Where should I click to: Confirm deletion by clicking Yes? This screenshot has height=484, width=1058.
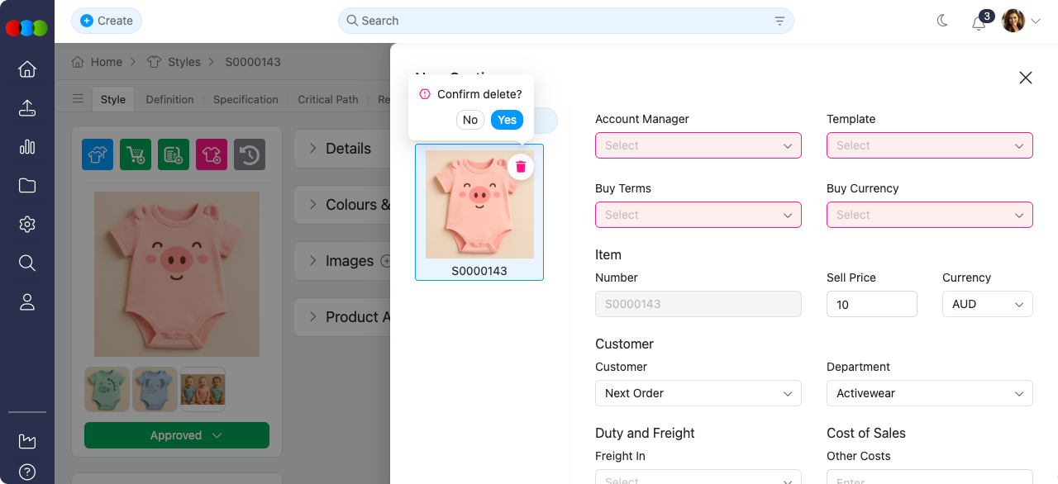(x=507, y=120)
